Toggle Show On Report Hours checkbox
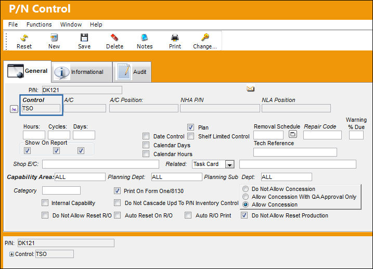This screenshot has width=373, height=269. 27,150
